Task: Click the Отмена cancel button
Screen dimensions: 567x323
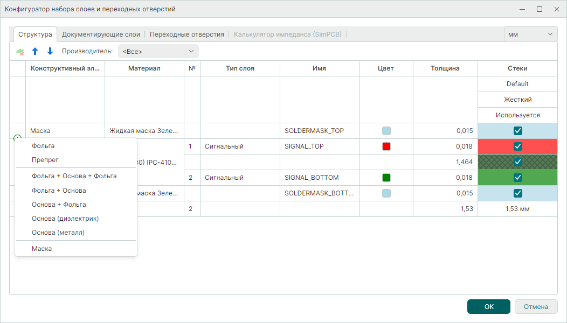Action: pos(536,306)
